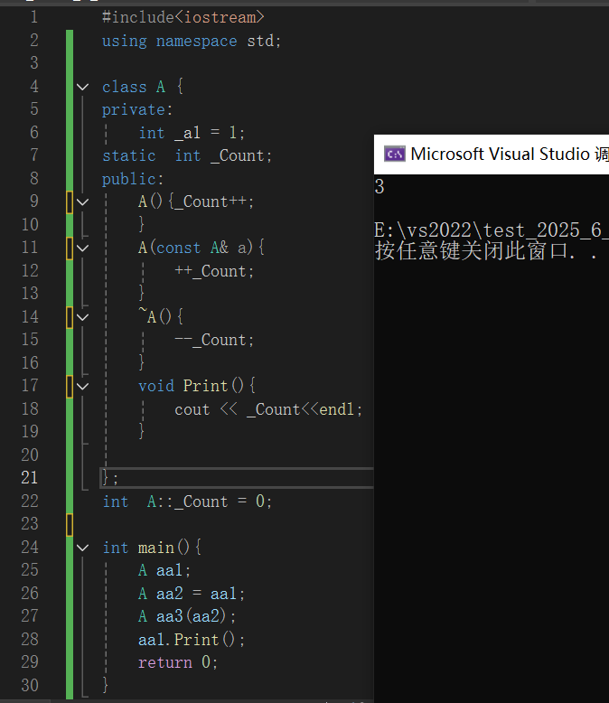
Task: Click line number 30 in the gutter
Action: coord(30,685)
